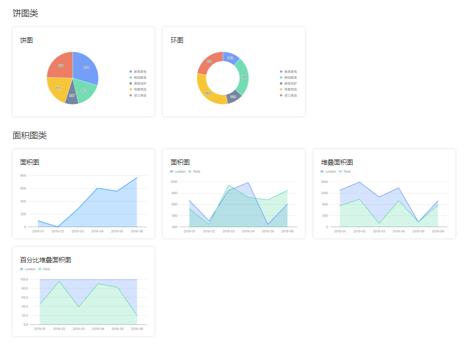466x345 pixels.
Task: Click the 饼图类 section heading
Action: tap(25, 13)
